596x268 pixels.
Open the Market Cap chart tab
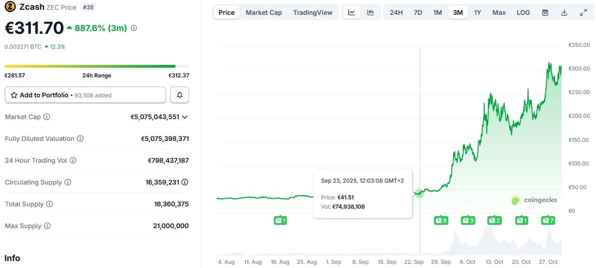pos(264,13)
